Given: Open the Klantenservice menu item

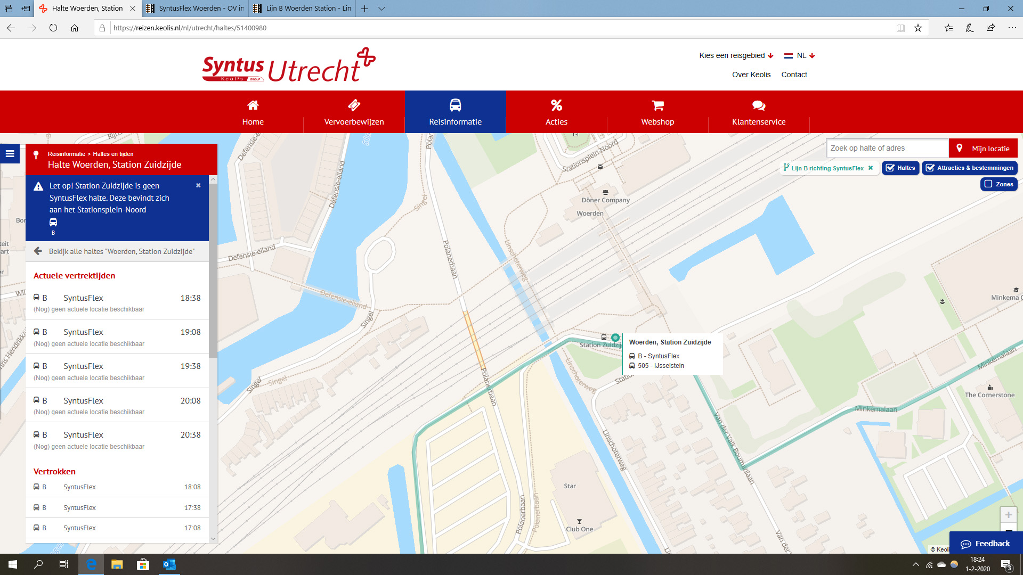Looking at the screenshot, I should [x=759, y=112].
